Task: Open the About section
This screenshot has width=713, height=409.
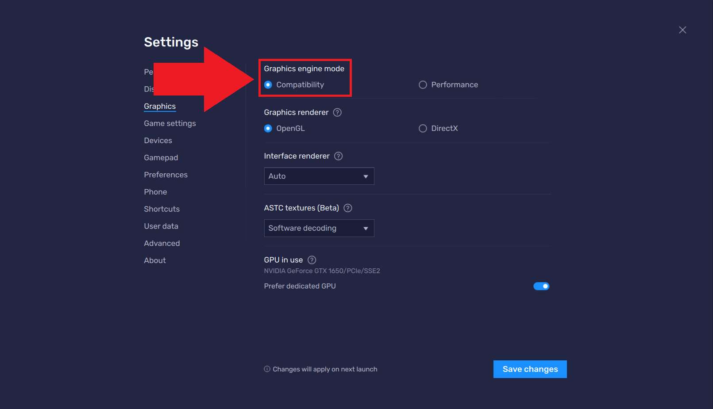Action: 155,260
